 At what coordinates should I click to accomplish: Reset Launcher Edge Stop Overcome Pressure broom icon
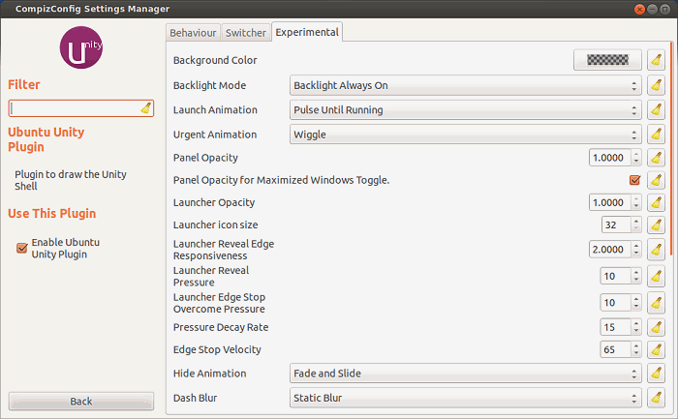pos(656,303)
